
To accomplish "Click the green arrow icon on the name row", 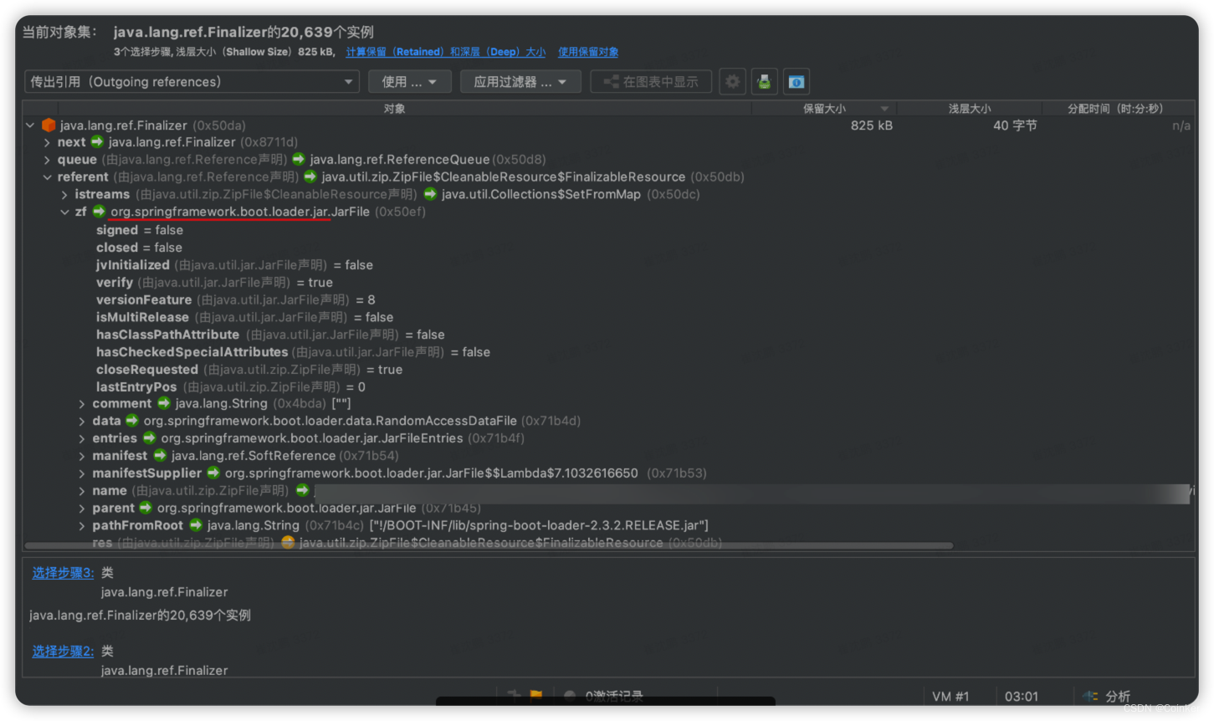I will pyautogui.click(x=302, y=491).
